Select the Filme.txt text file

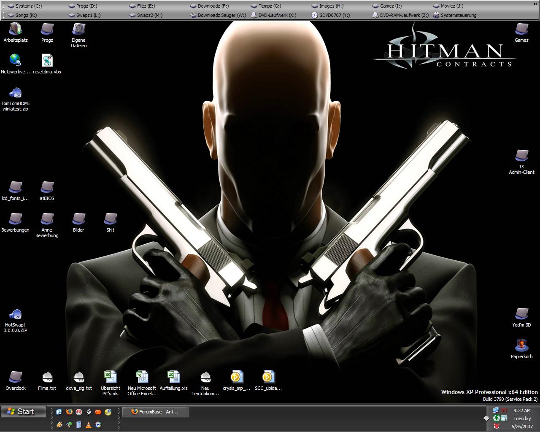click(x=47, y=381)
